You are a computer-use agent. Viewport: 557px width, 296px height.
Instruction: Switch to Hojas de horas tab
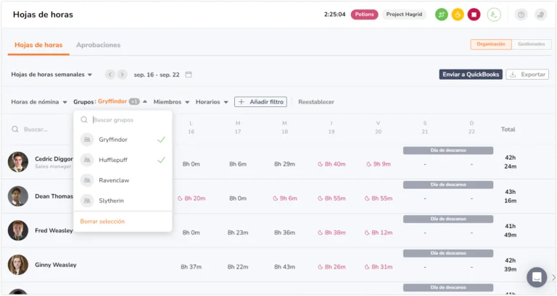tap(38, 45)
